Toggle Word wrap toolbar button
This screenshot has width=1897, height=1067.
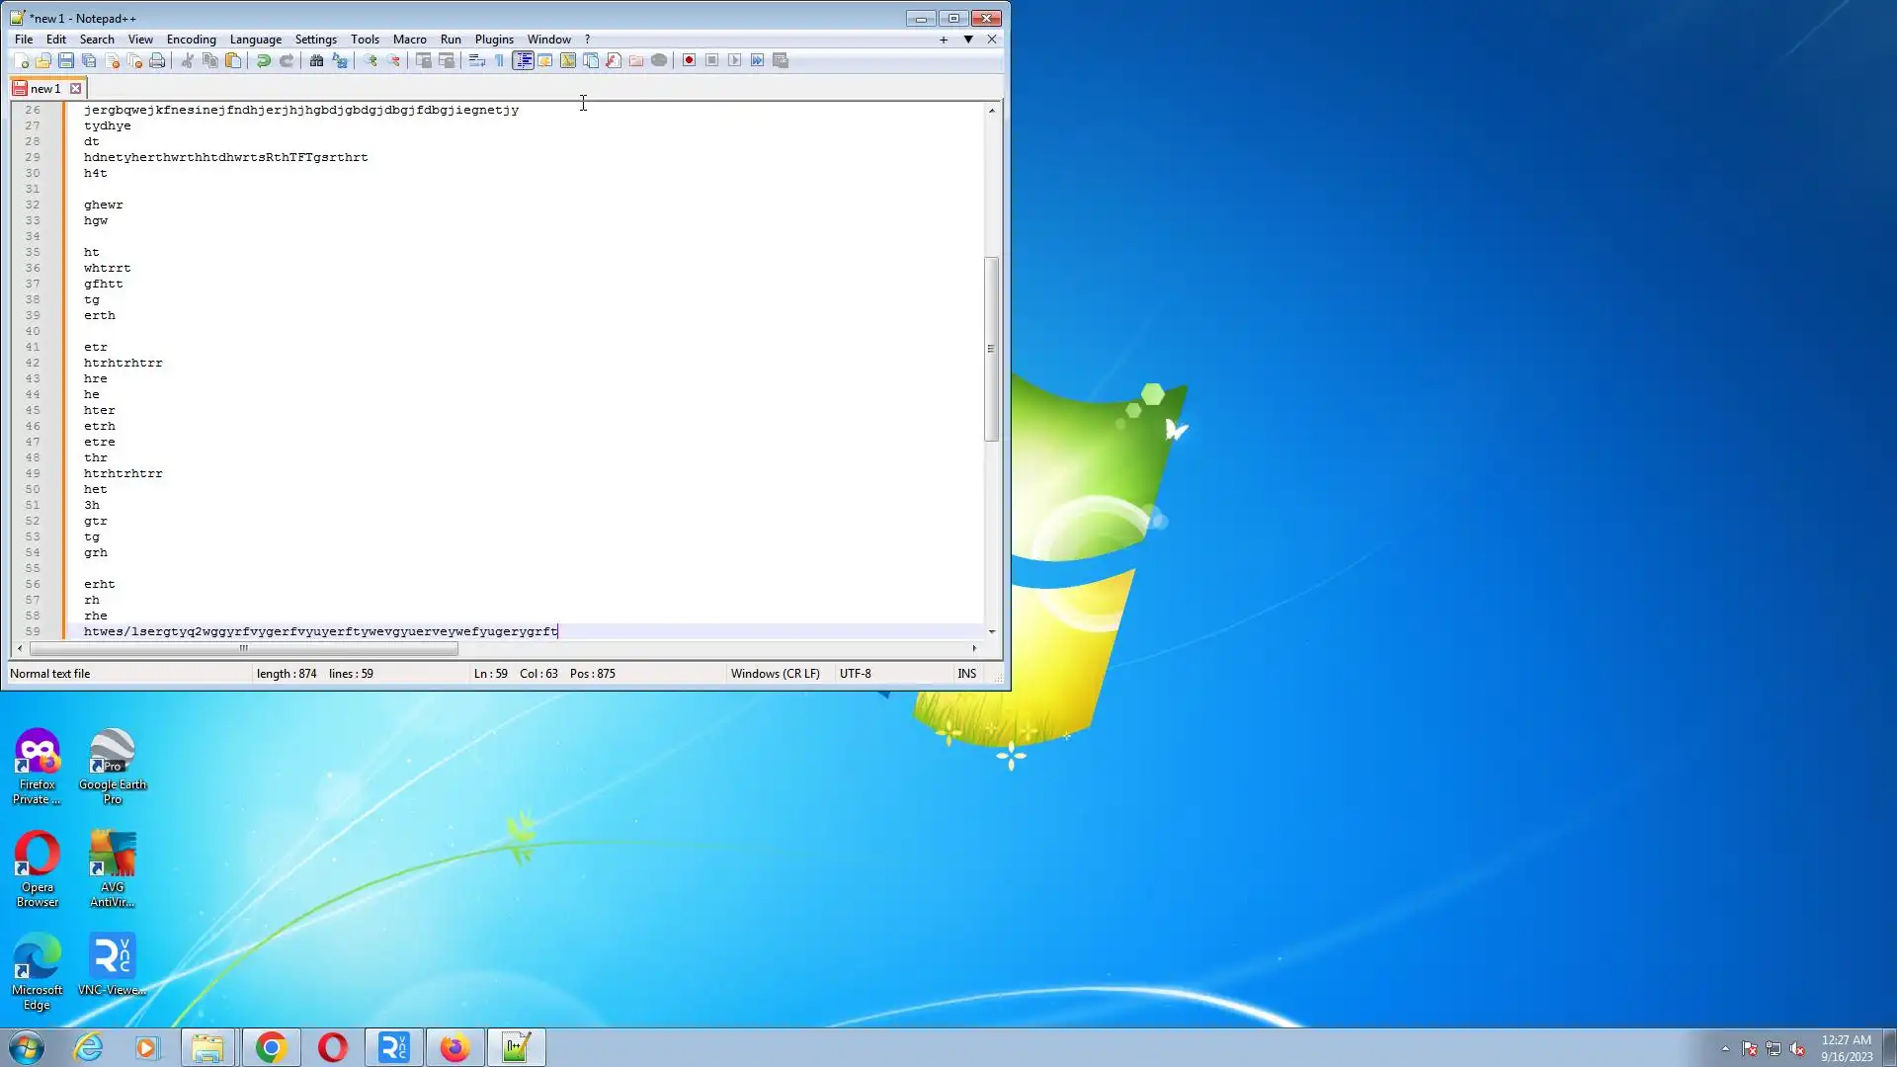click(x=476, y=60)
